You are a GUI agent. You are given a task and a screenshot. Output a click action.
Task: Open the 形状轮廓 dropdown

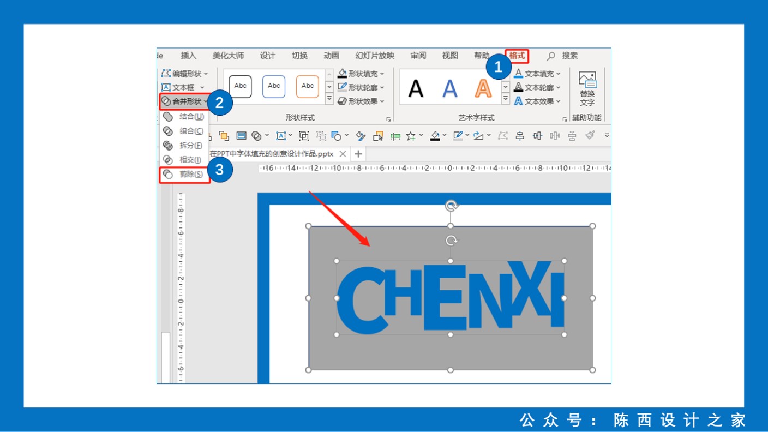(x=361, y=87)
